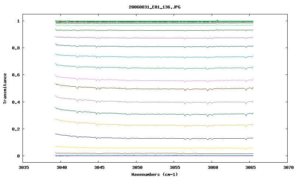Click the y-axis tick label 0.2
295x177 pixels.
[16, 129]
